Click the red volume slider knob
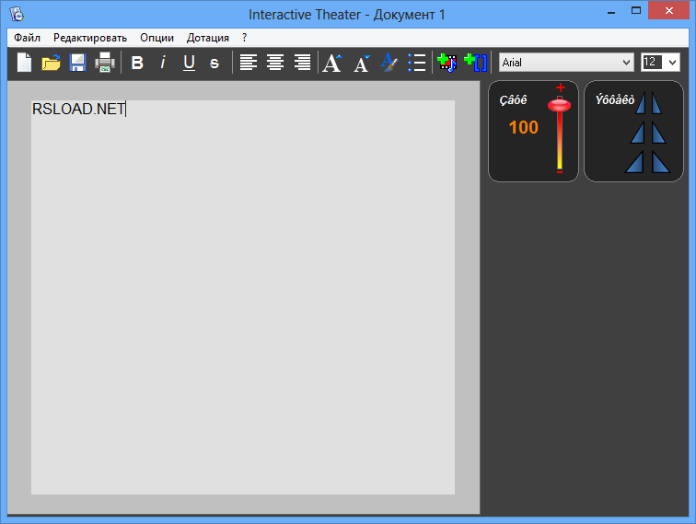 coord(560,105)
